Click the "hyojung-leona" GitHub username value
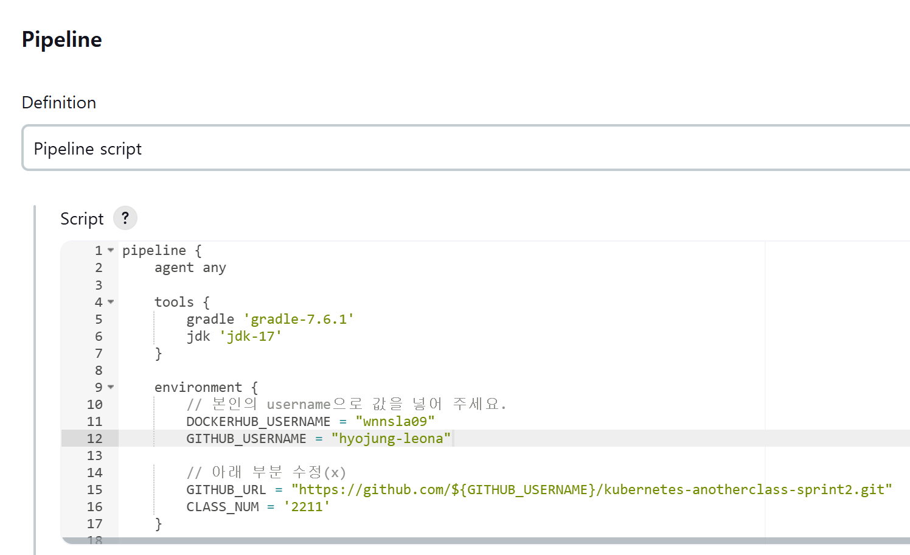This screenshot has width=910, height=555. [391, 439]
